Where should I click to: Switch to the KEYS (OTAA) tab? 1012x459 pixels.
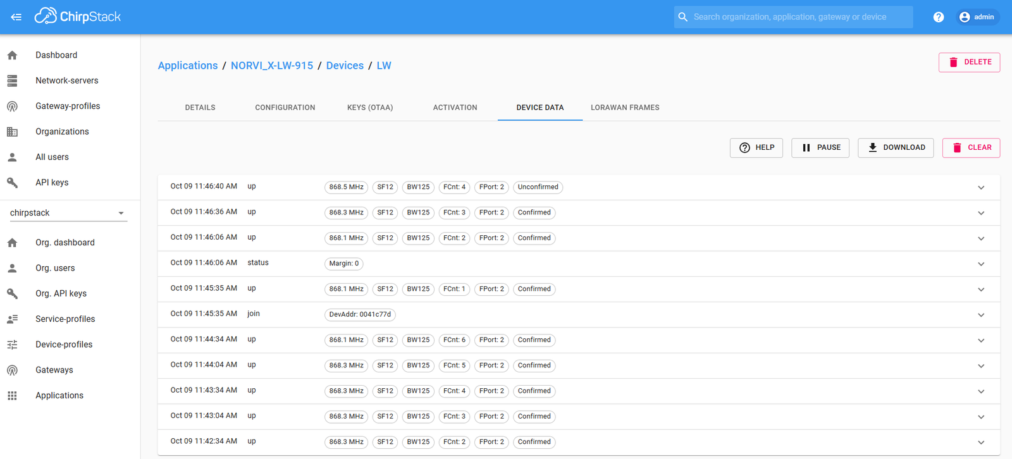pos(370,107)
